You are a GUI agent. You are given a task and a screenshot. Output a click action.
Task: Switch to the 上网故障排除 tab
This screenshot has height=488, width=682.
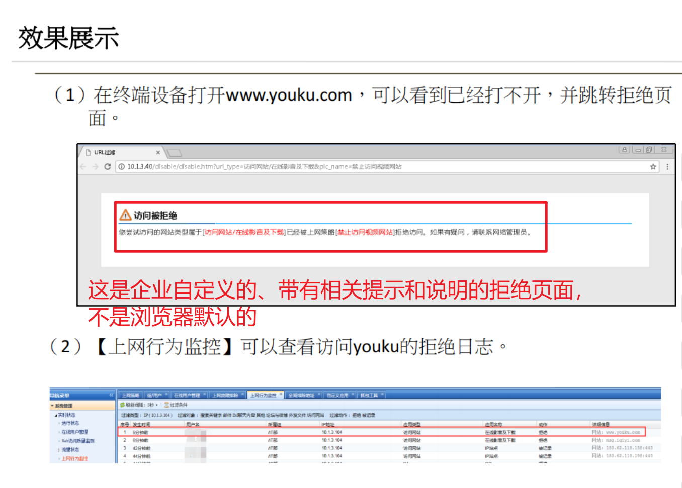coord(227,395)
